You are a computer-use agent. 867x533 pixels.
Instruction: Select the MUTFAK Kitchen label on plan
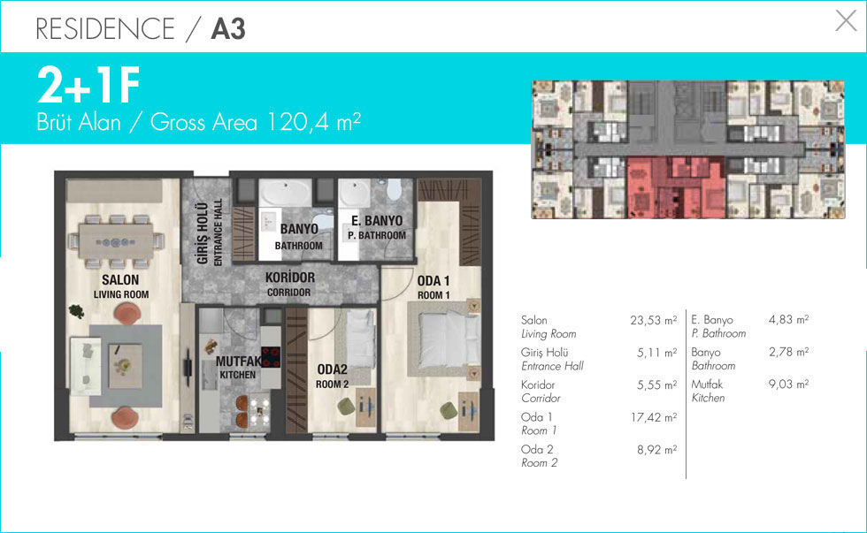pyautogui.click(x=235, y=368)
